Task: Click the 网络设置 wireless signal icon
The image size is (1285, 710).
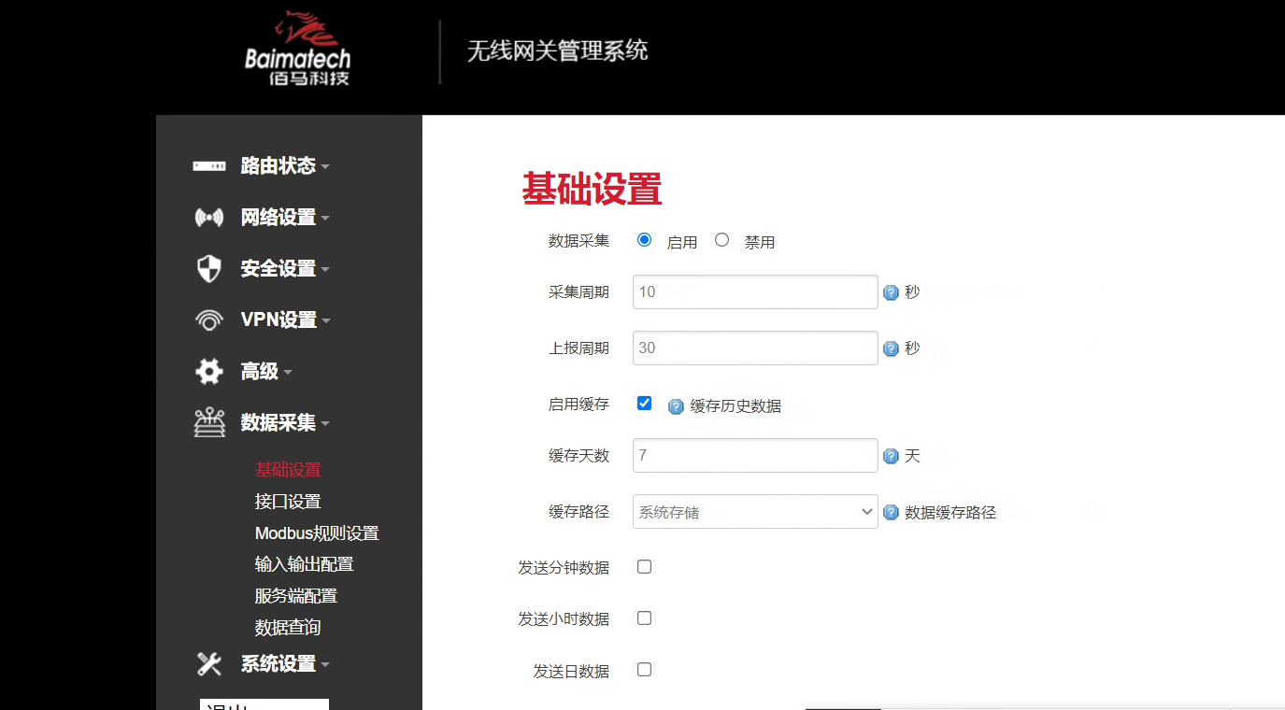Action: coord(207,217)
